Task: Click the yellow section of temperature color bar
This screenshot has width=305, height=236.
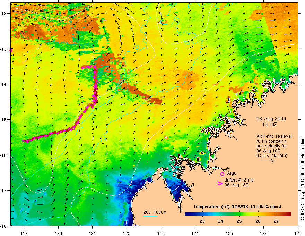Action: coord(253,214)
